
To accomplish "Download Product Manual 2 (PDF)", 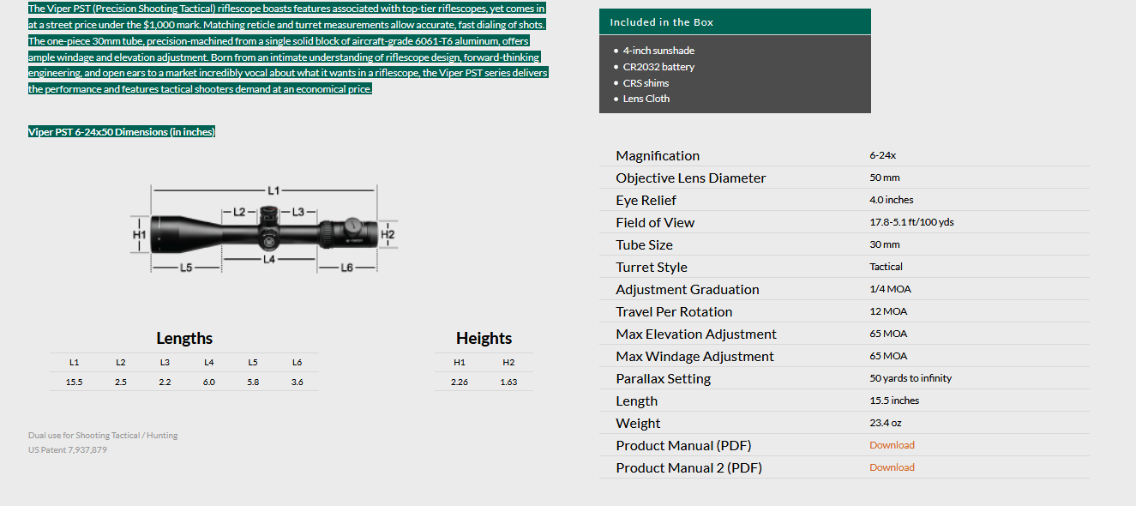I will [892, 467].
